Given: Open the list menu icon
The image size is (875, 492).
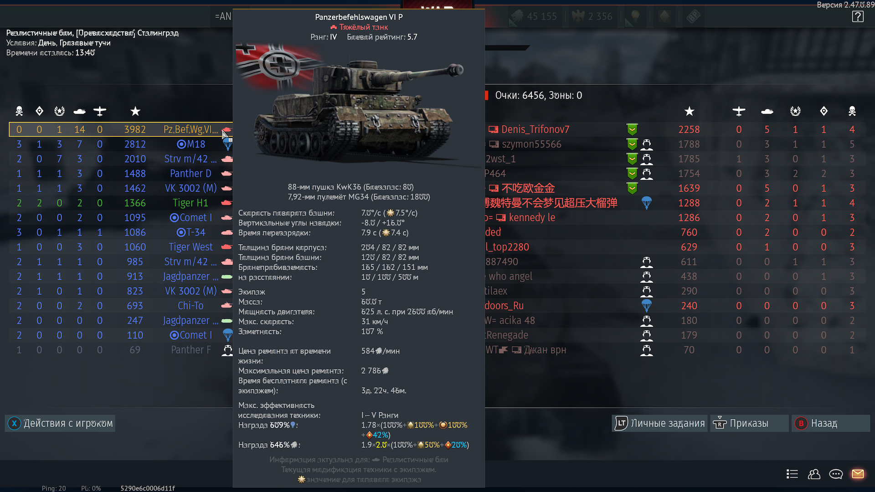Looking at the screenshot, I should pyautogui.click(x=792, y=474).
